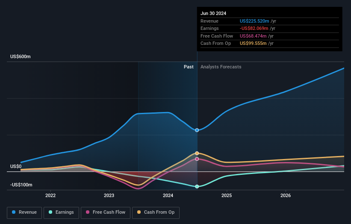351x224 pixels.
Task: Click the Cash From Op label in tooltip
Action: [x=215, y=44]
